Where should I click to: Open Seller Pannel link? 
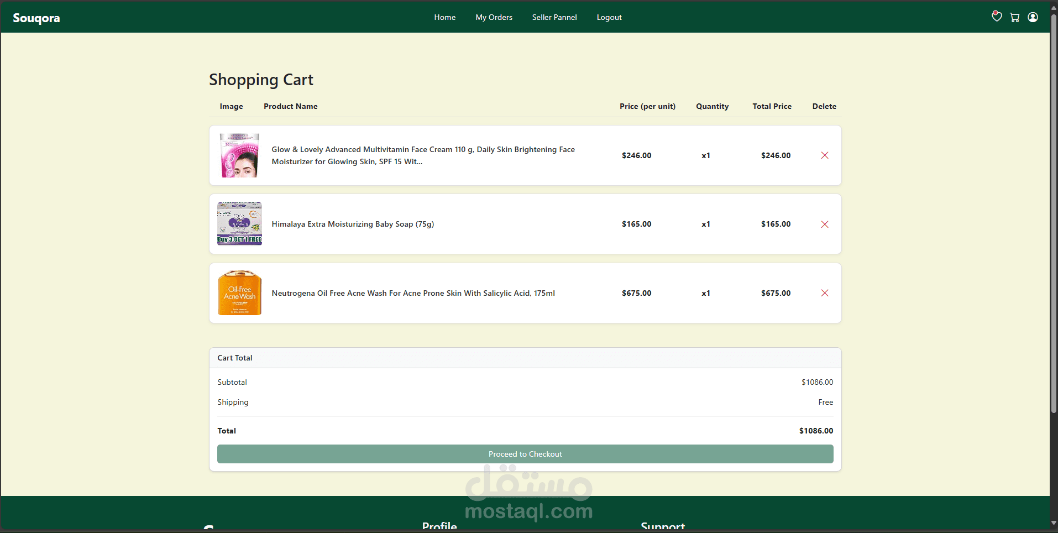tap(554, 17)
